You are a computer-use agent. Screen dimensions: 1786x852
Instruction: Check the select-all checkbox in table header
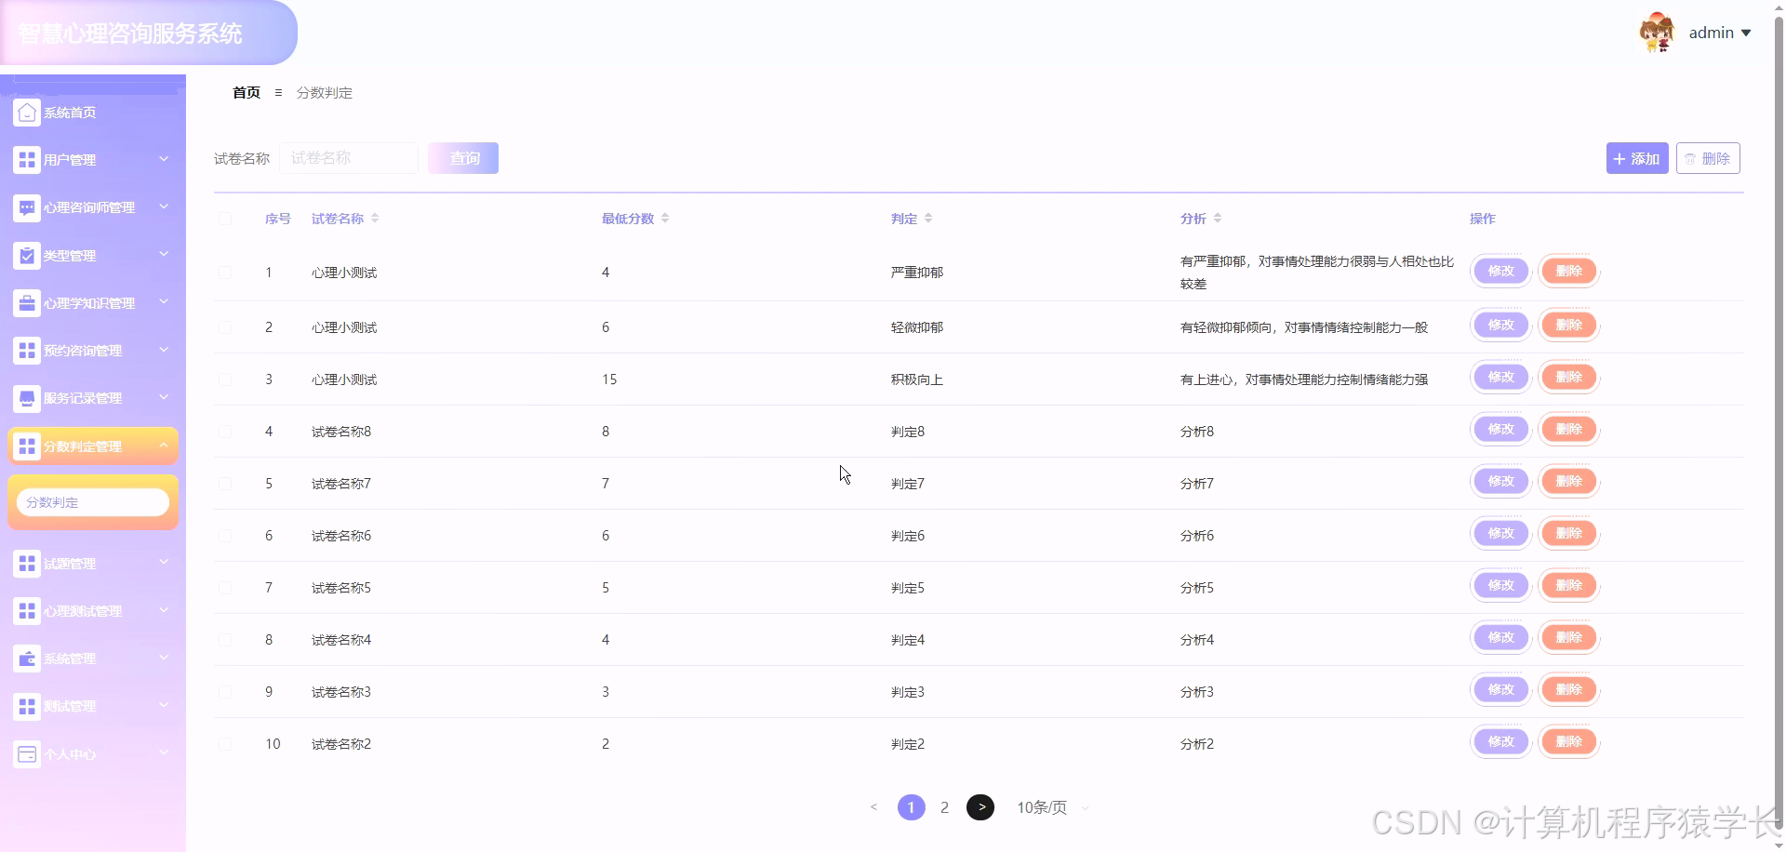225,219
